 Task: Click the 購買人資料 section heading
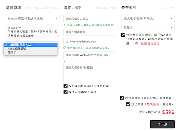tap(73, 8)
